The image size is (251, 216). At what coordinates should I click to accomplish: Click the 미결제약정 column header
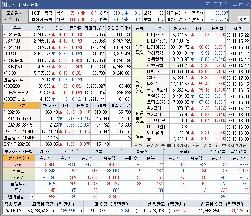tap(120, 105)
